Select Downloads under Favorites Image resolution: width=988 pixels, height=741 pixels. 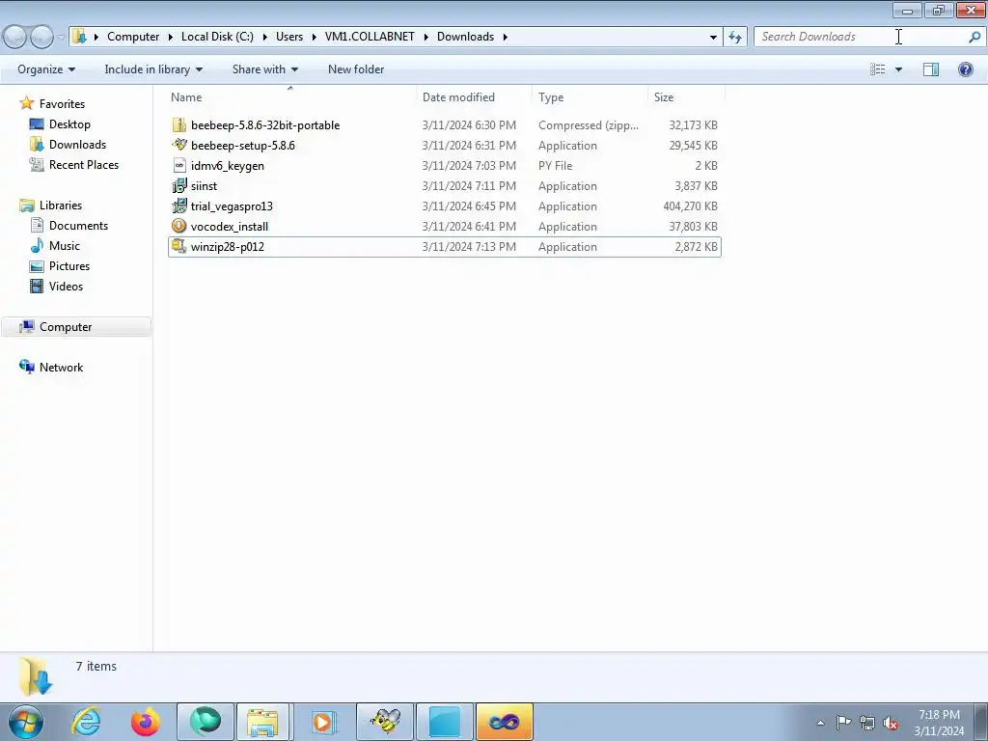click(77, 145)
